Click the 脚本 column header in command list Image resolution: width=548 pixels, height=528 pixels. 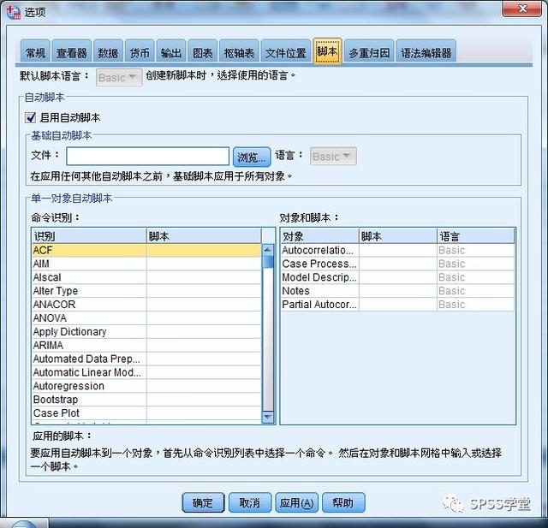click(x=204, y=236)
